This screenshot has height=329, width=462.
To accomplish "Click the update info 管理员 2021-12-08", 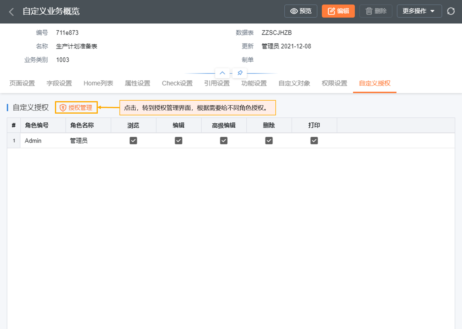I will (286, 46).
